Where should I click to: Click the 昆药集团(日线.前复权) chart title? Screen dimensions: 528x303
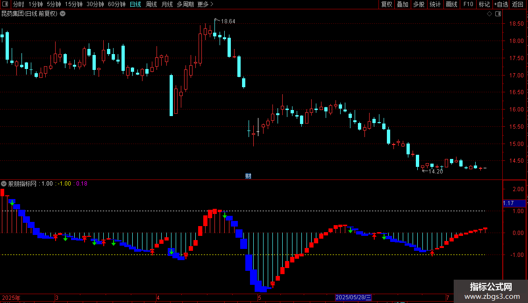[29, 14]
